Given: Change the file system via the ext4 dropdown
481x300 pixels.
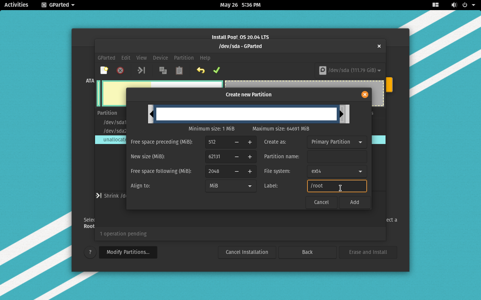Looking at the screenshot, I should 337,171.
